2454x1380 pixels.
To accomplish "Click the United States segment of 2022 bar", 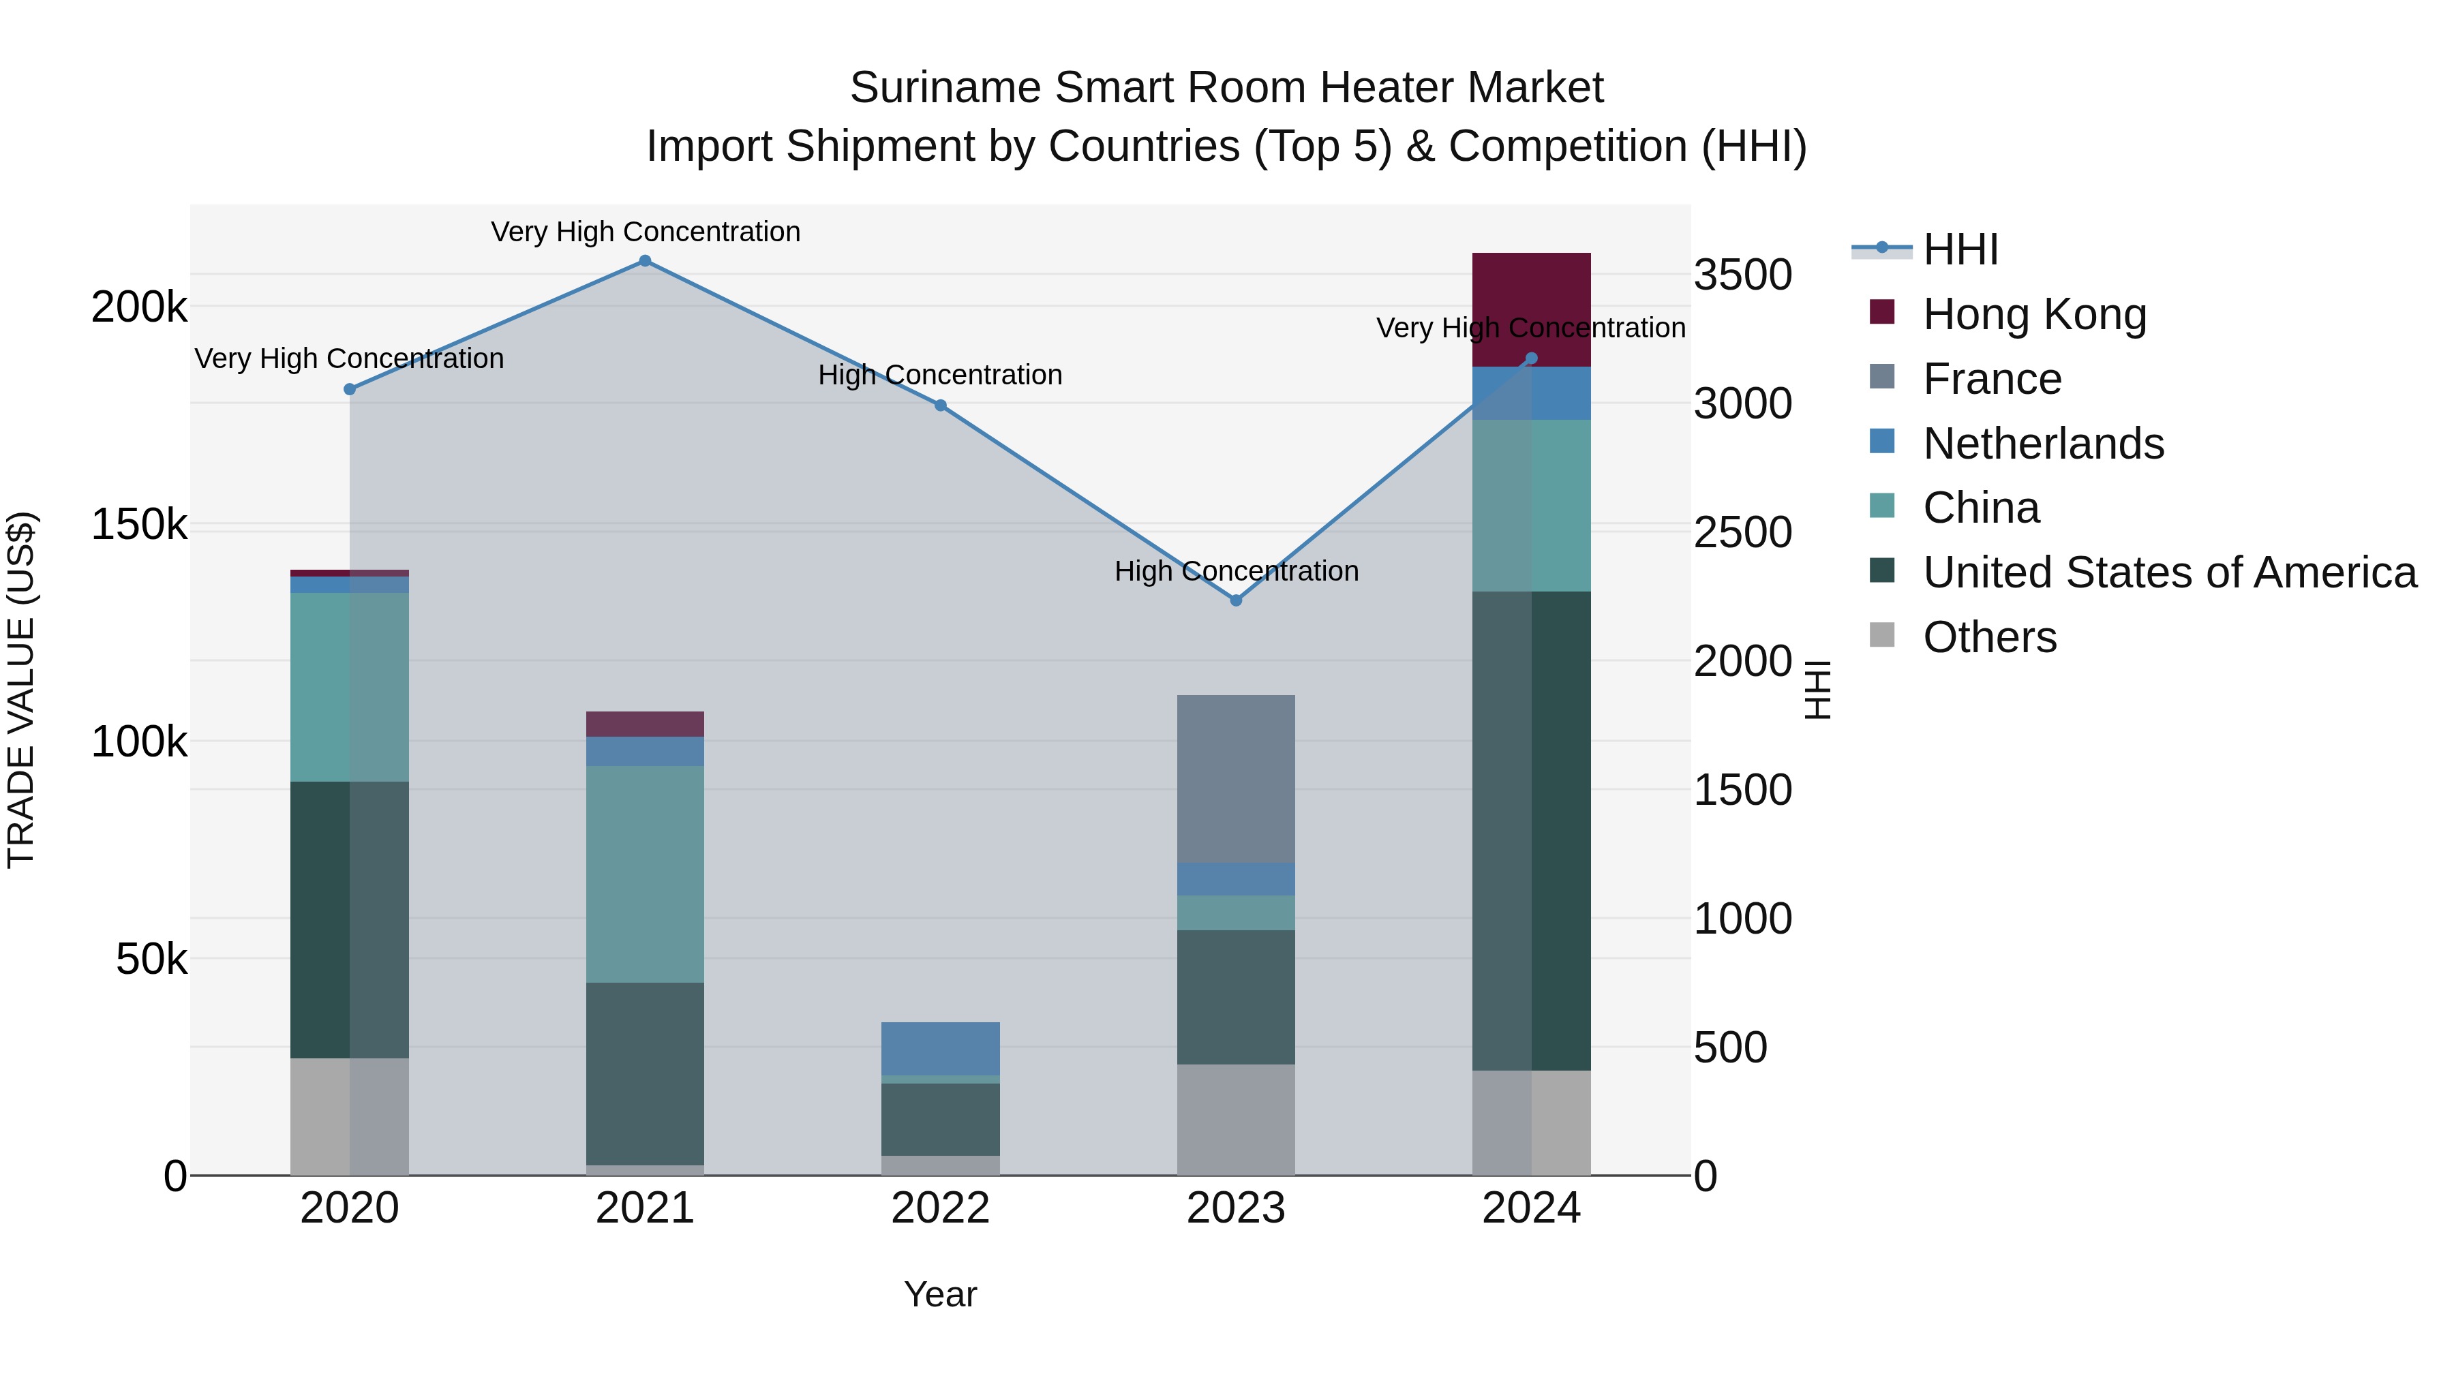I will coord(940,1119).
